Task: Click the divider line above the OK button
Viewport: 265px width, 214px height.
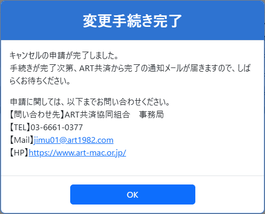Action: point(132,176)
